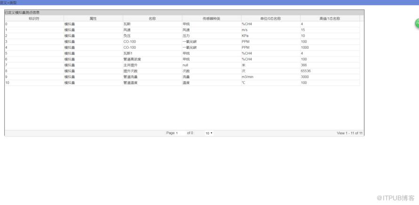Sort by the 标识符 column header
The height and width of the screenshot is (205, 419).
pos(34,19)
